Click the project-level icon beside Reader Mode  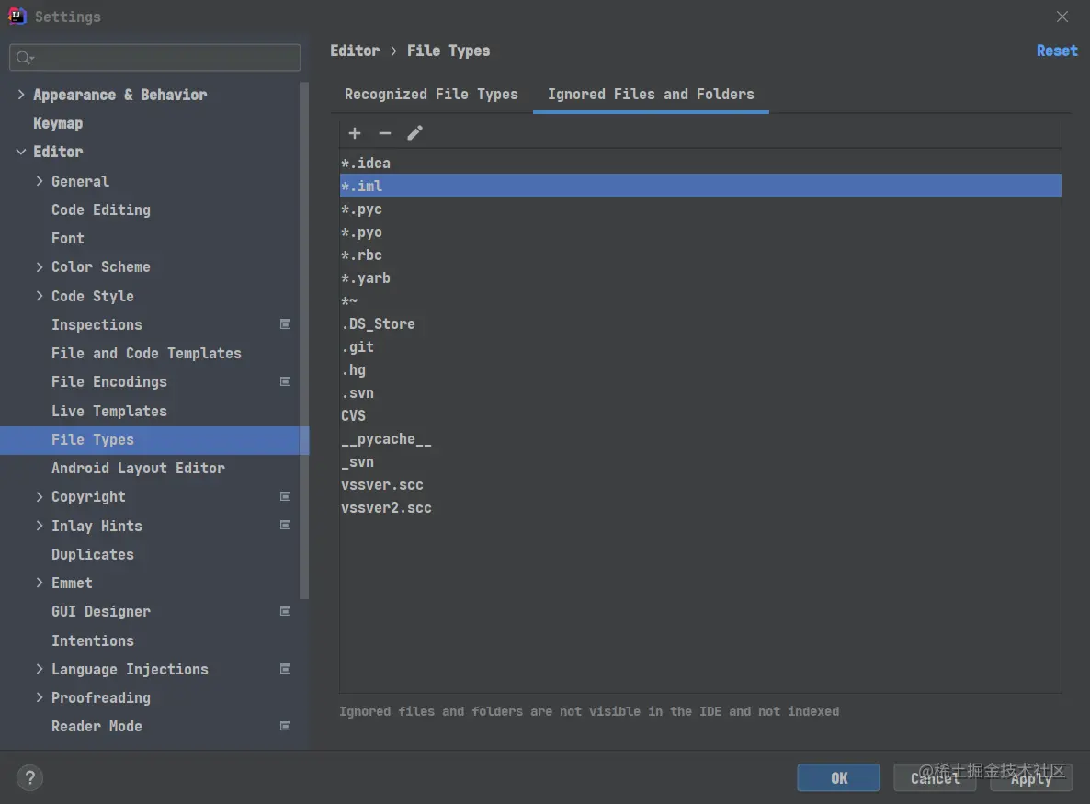(285, 726)
